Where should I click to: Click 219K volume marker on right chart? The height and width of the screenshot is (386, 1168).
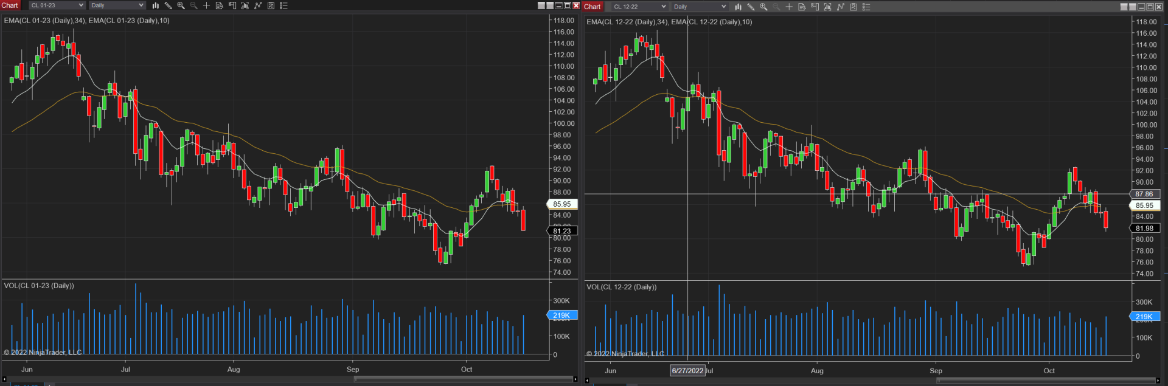pos(1144,317)
